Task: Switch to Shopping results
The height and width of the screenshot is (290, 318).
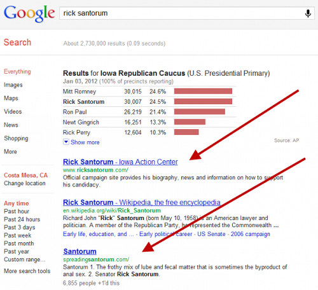Action: tap(16, 139)
